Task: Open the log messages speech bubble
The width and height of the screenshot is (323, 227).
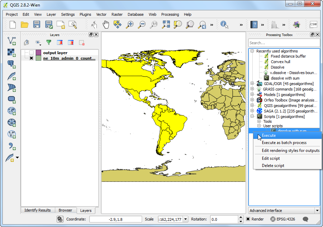Action: pos(305,219)
